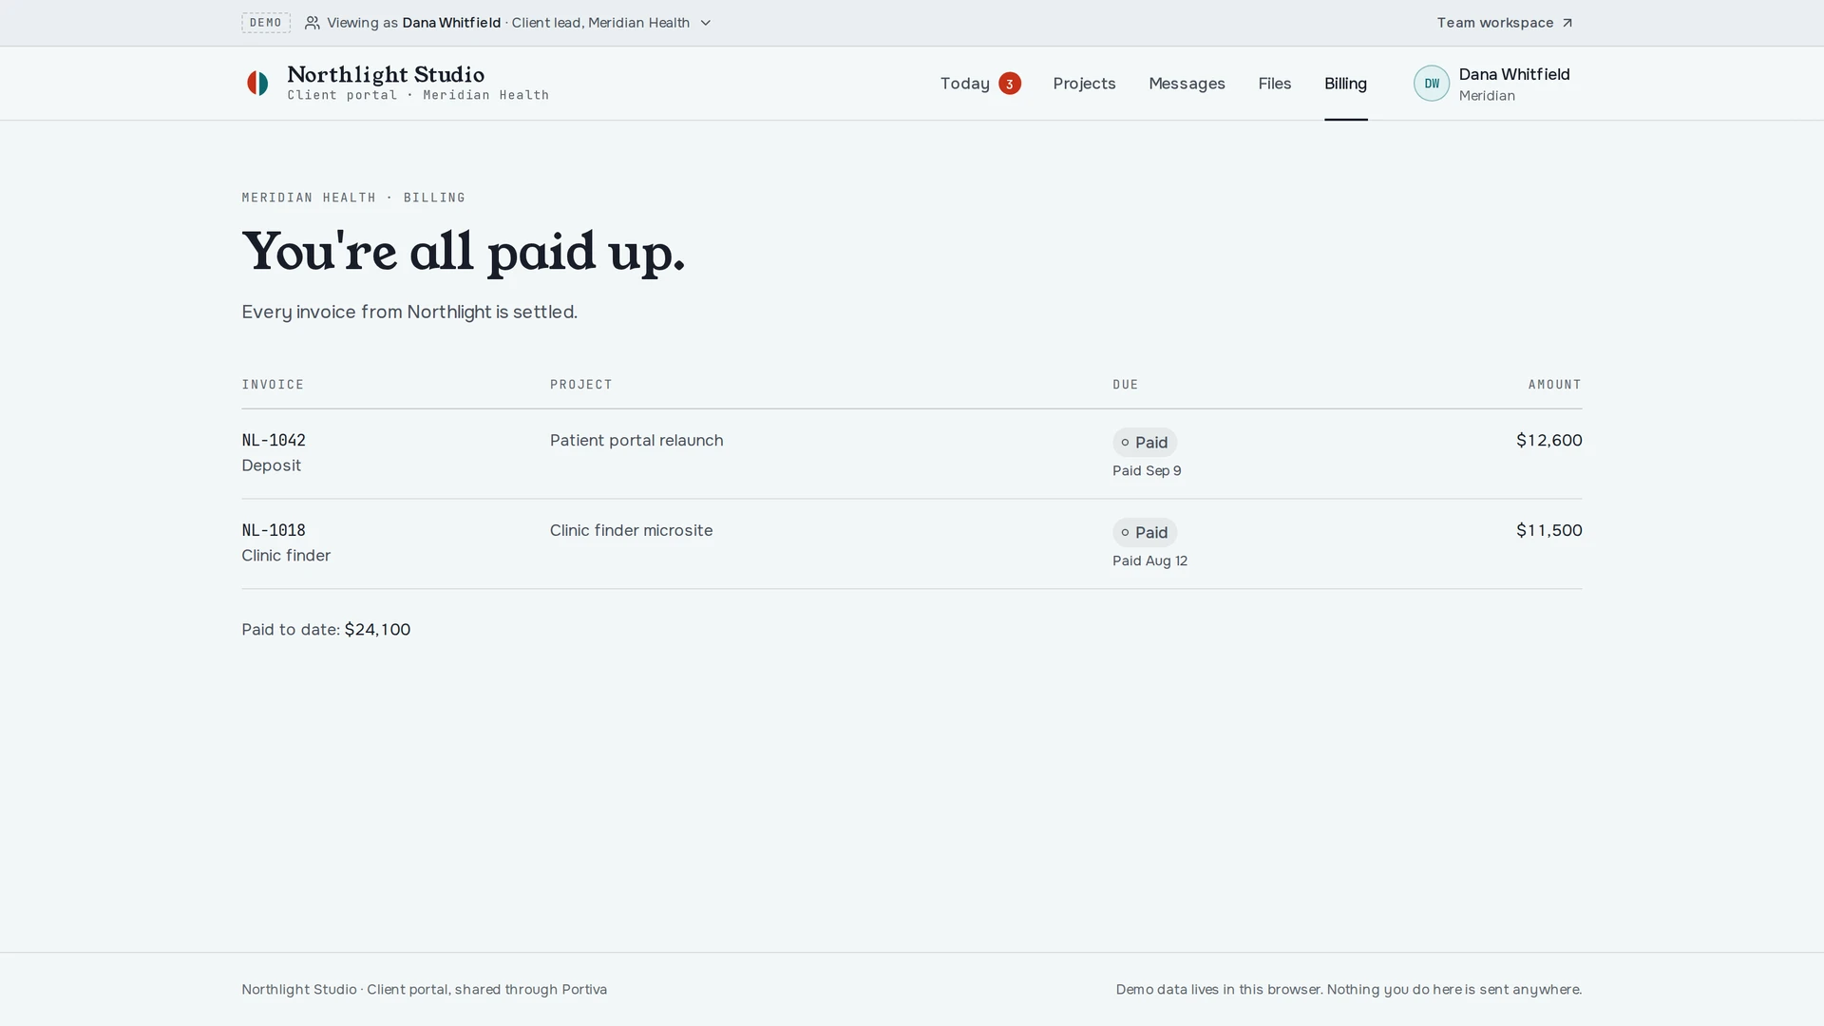Click invoice number NL-1042

click(274, 441)
